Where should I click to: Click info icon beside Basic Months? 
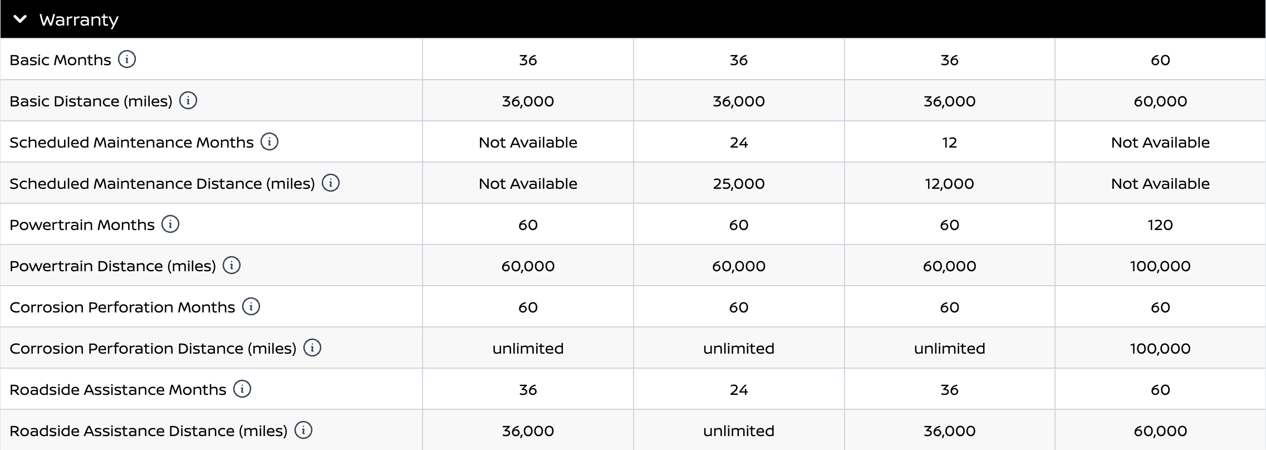(x=127, y=59)
